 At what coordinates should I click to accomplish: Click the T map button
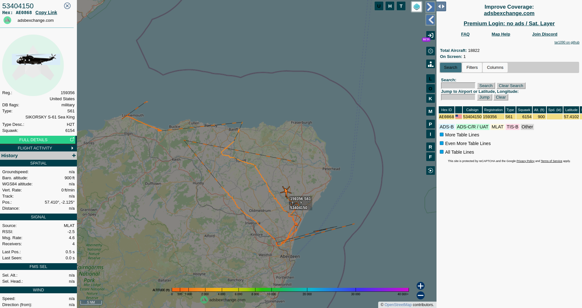(x=401, y=6)
